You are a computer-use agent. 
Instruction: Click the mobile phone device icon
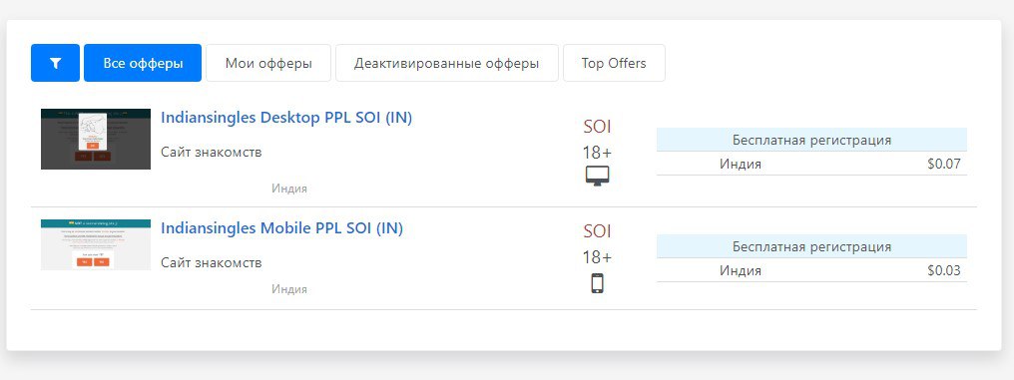598,283
